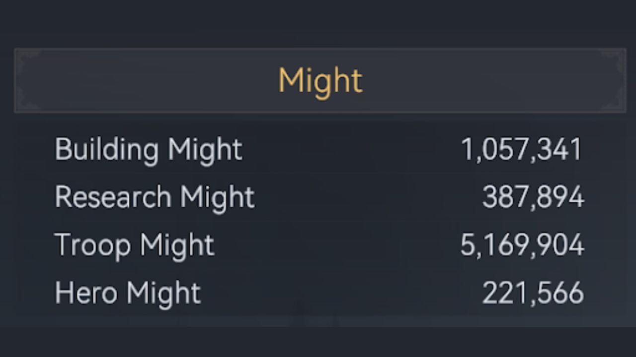Click the Troop Might value 5,169,904
The width and height of the screenshot is (636, 357).
(522, 245)
